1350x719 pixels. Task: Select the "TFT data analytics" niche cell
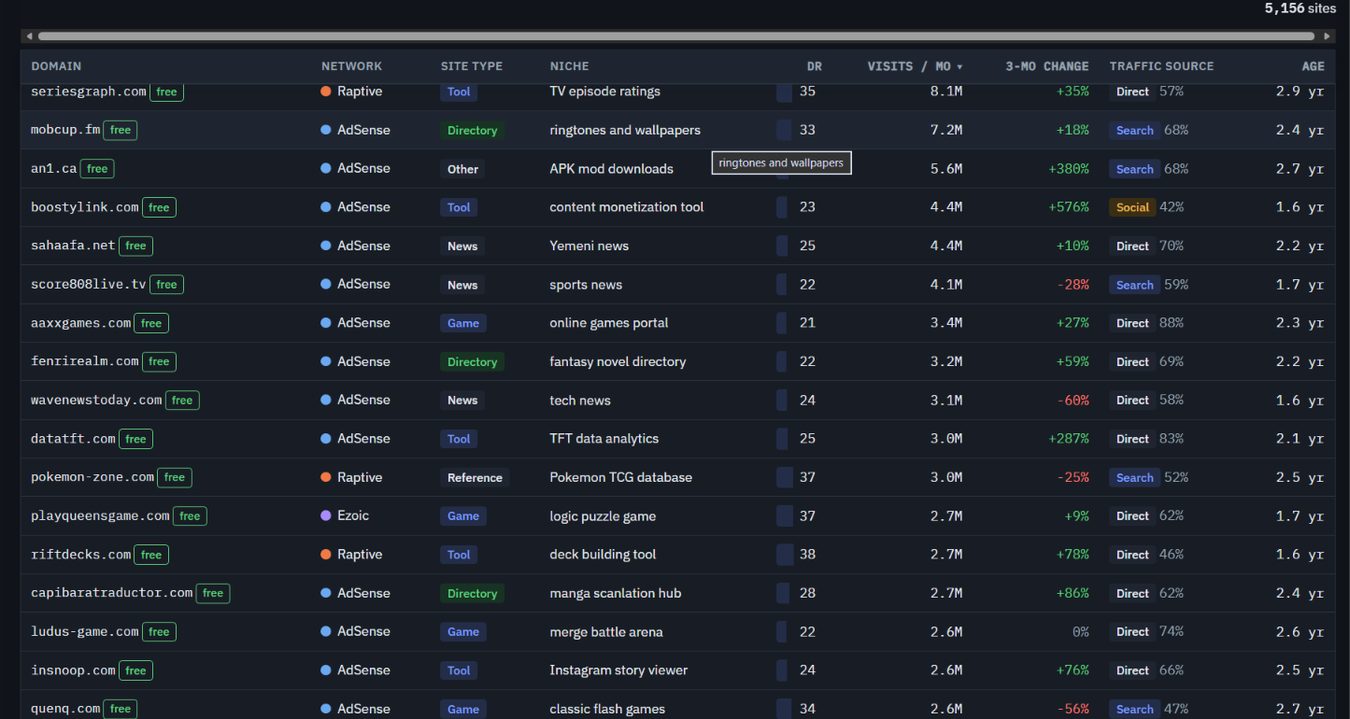pyautogui.click(x=604, y=439)
